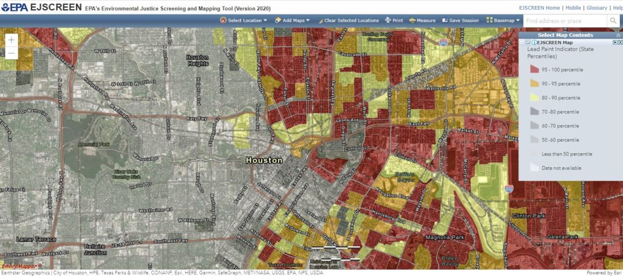This screenshot has height=276, width=623.
Task: Click the search magnifier icon
Action: coord(613,21)
